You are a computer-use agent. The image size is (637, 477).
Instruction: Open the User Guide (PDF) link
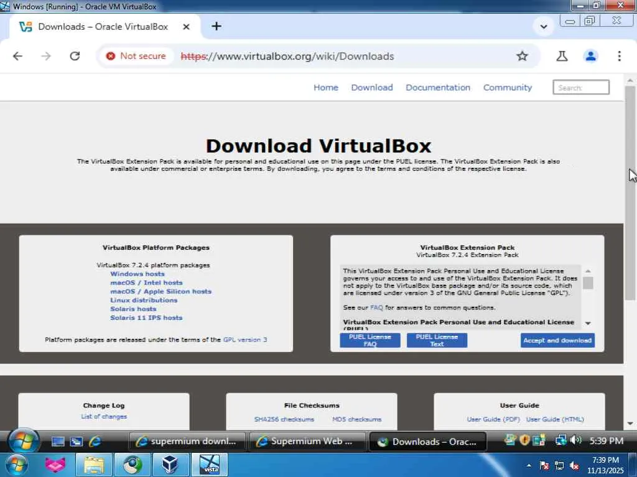pyautogui.click(x=493, y=419)
